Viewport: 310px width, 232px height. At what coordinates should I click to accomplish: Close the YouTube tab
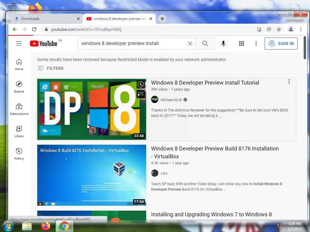[x=151, y=19]
